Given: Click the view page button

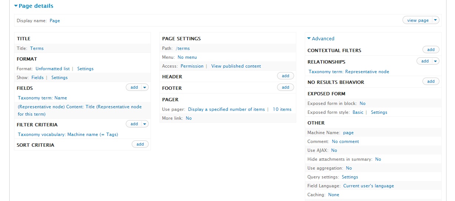Looking at the screenshot, I should pyautogui.click(x=418, y=20).
